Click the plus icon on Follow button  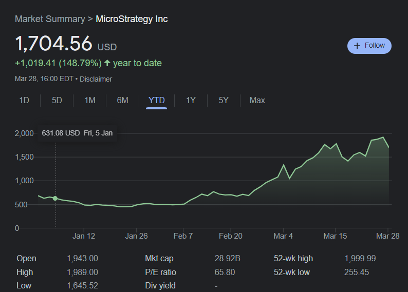(x=358, y=46)
